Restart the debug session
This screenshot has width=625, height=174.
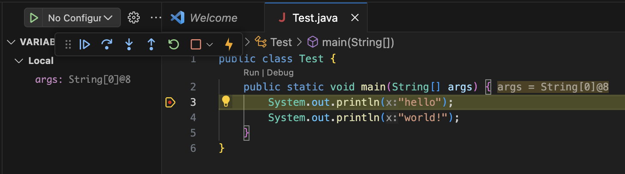(x=173, y=44)
